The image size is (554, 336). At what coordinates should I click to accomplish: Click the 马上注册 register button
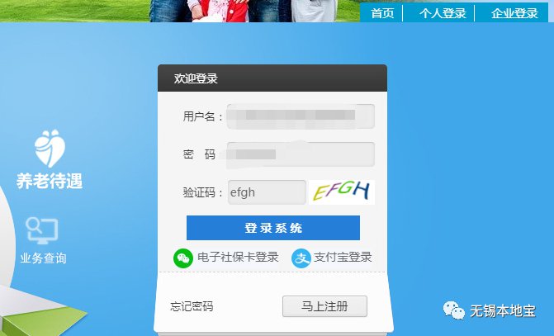click(x=324, y=306)
